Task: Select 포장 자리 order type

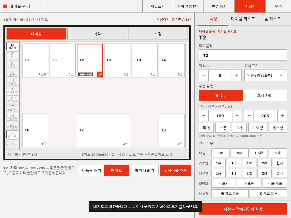Action: 265,95
